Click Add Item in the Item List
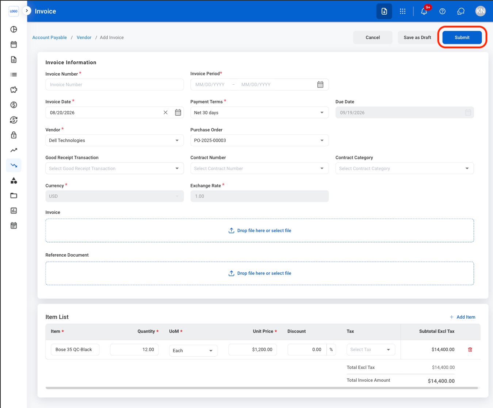The width and height of the screenshot is (493, 408). pyautogui.click(x=462, y=317)
